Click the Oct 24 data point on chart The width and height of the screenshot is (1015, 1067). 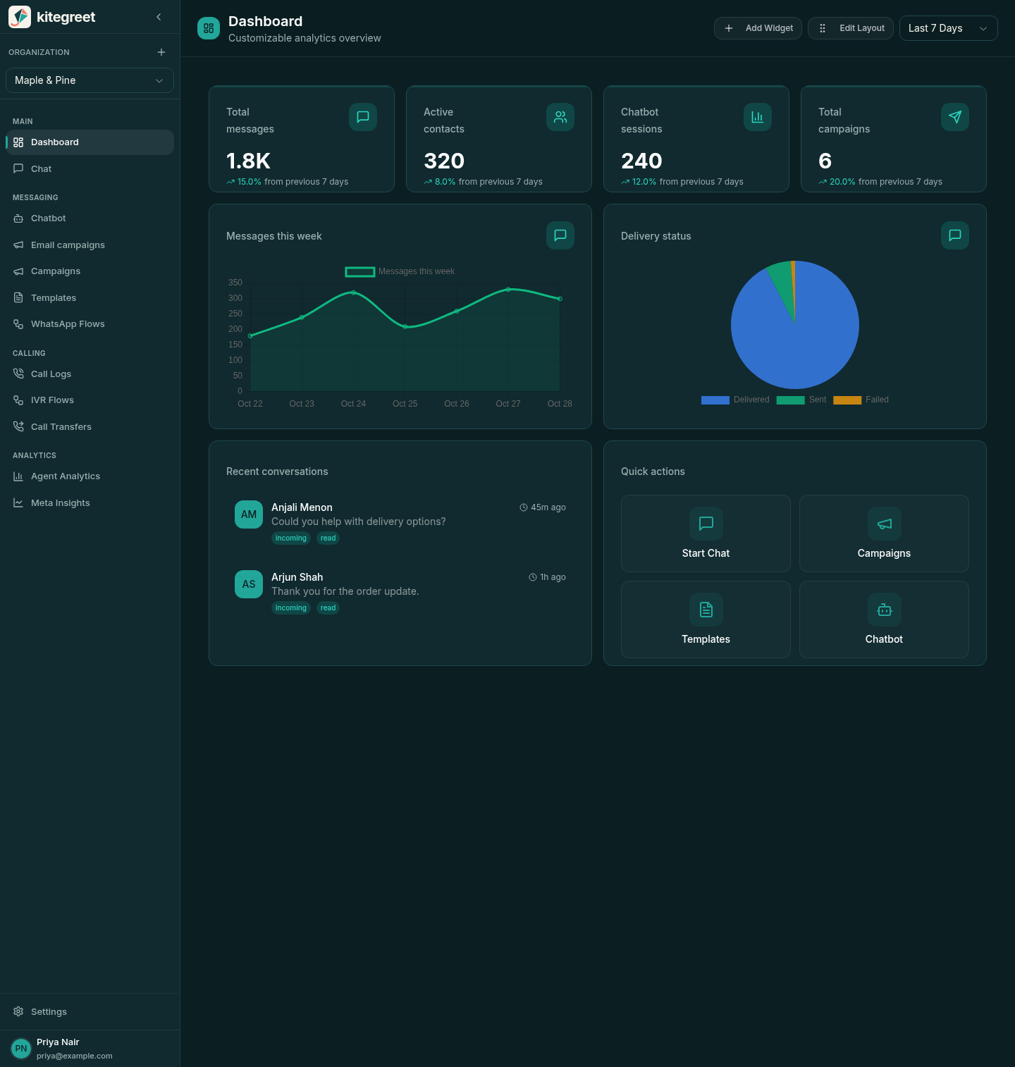click(353, 292)
